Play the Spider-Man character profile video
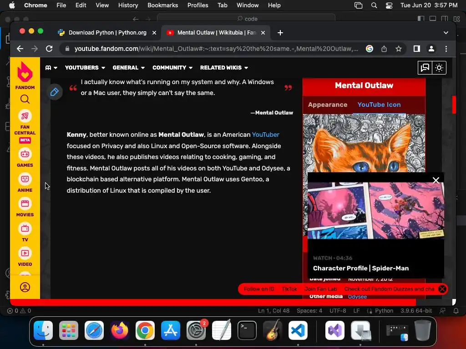Image resolution: width=466 pixels, height=349 pixels. point(375,210)
